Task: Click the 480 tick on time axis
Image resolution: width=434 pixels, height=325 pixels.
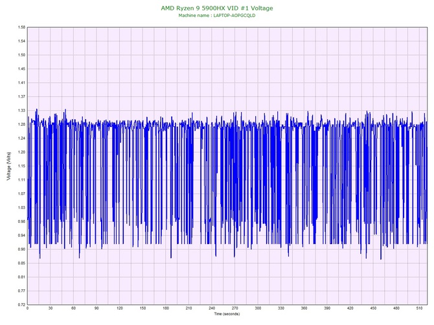Action: click(396, 308)
